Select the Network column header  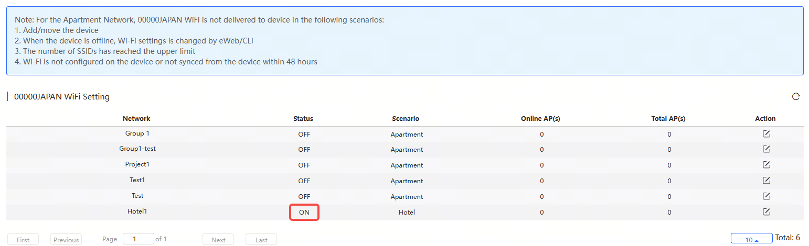pos(136,118)
